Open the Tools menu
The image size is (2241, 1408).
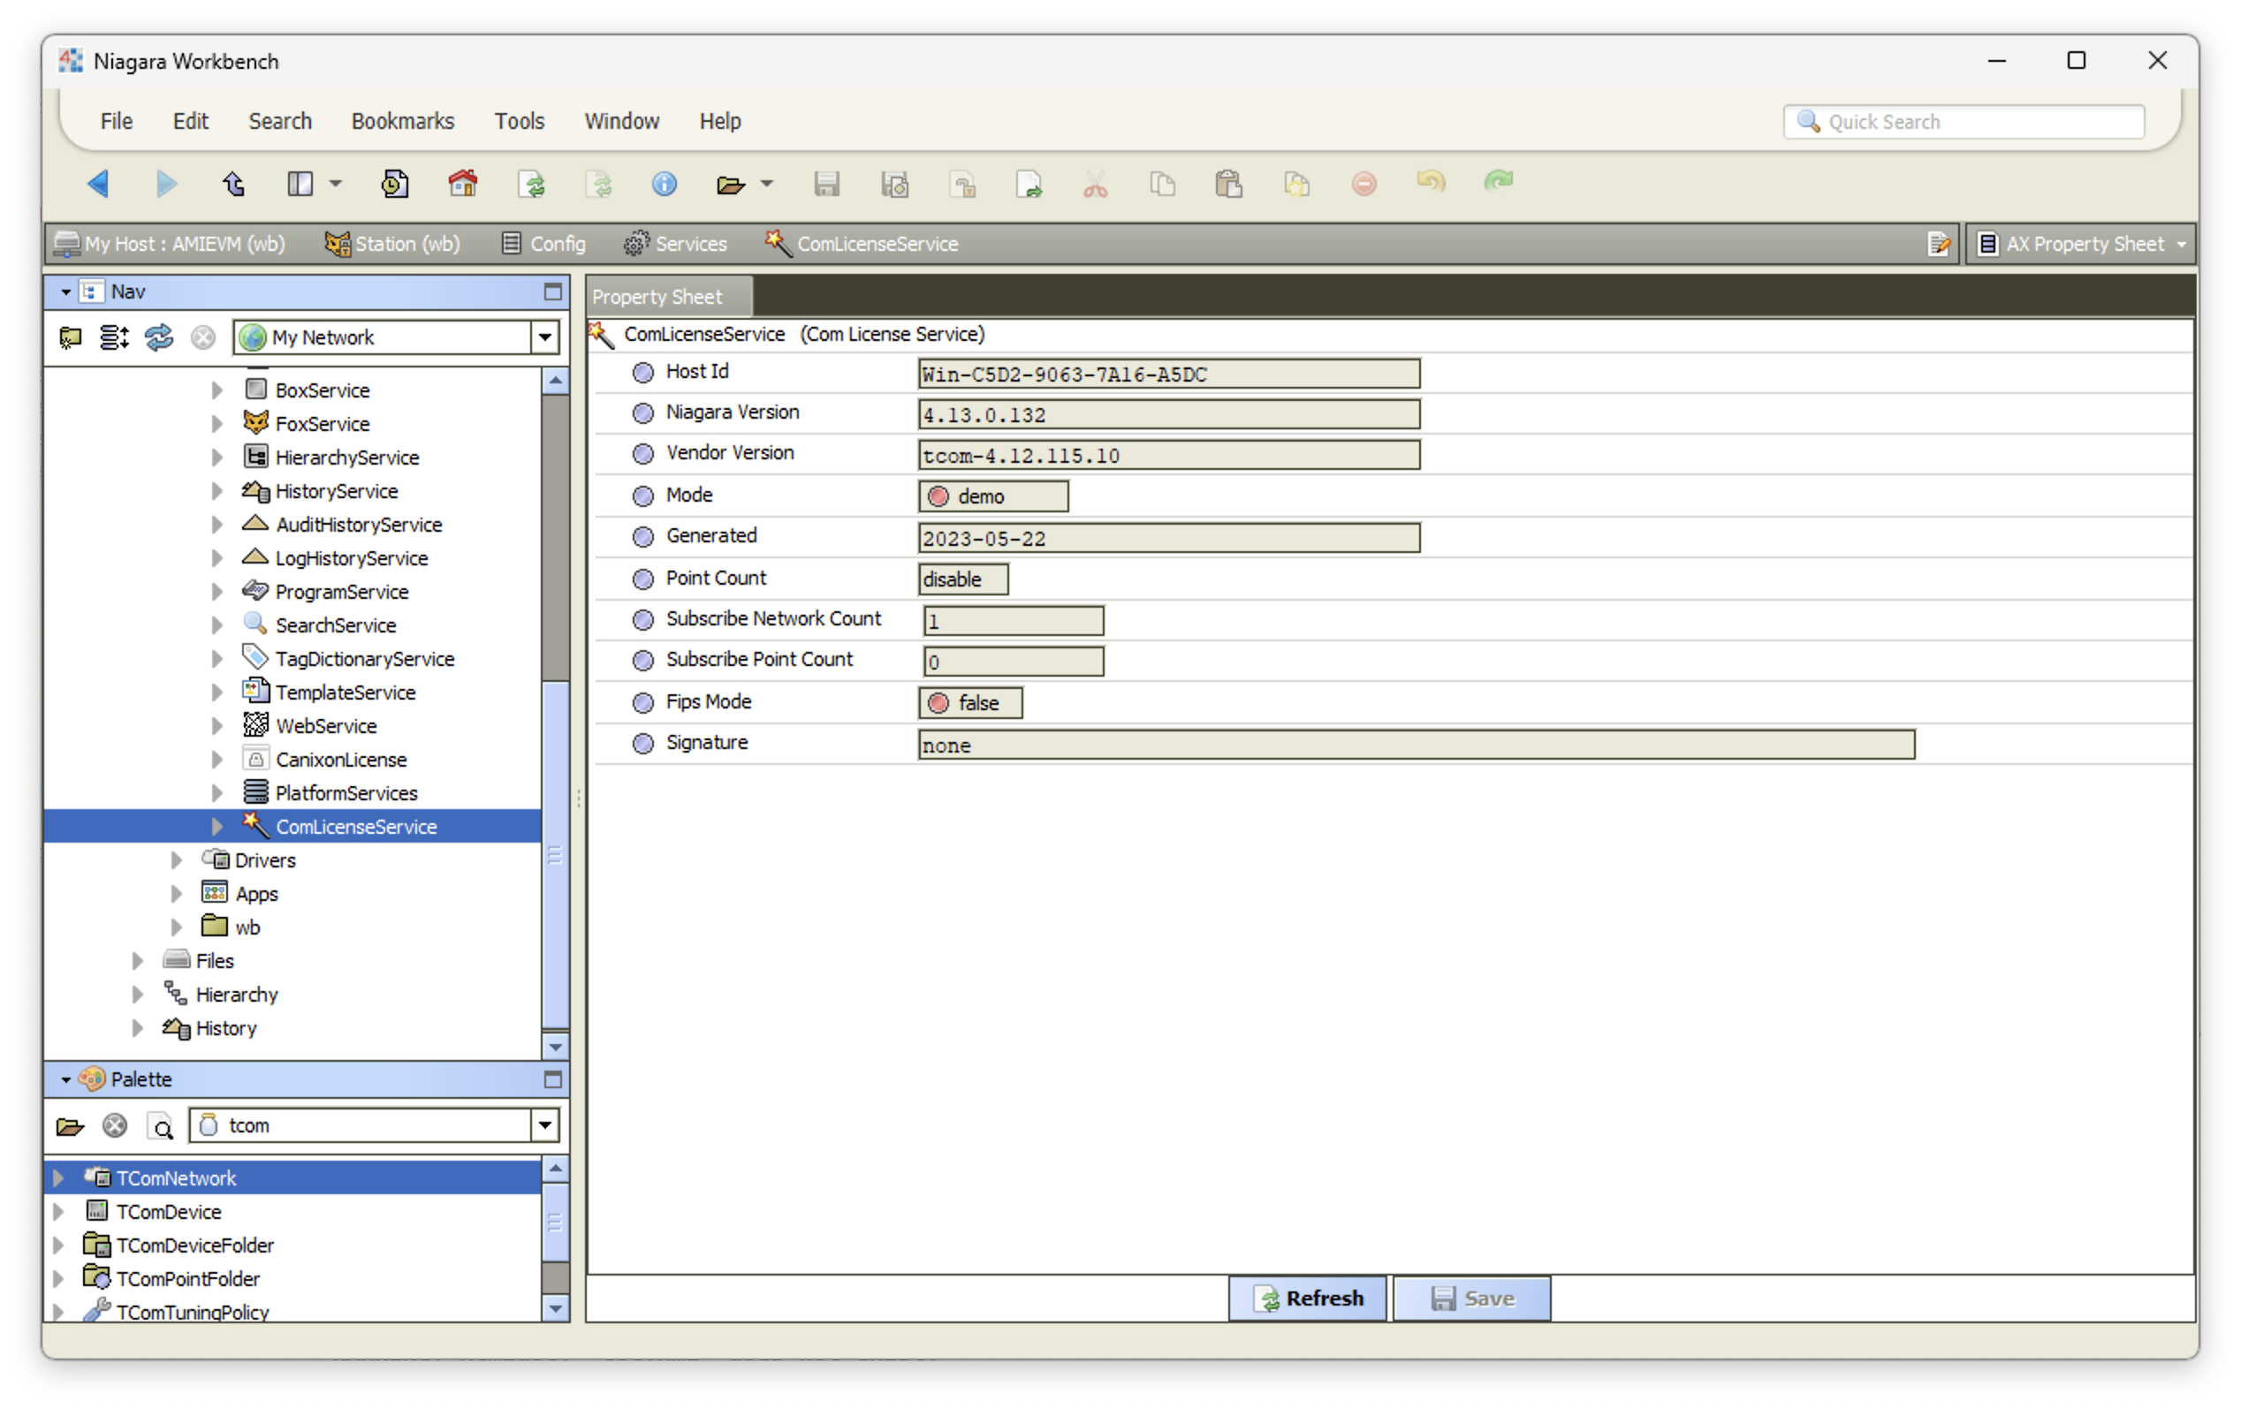519,121
